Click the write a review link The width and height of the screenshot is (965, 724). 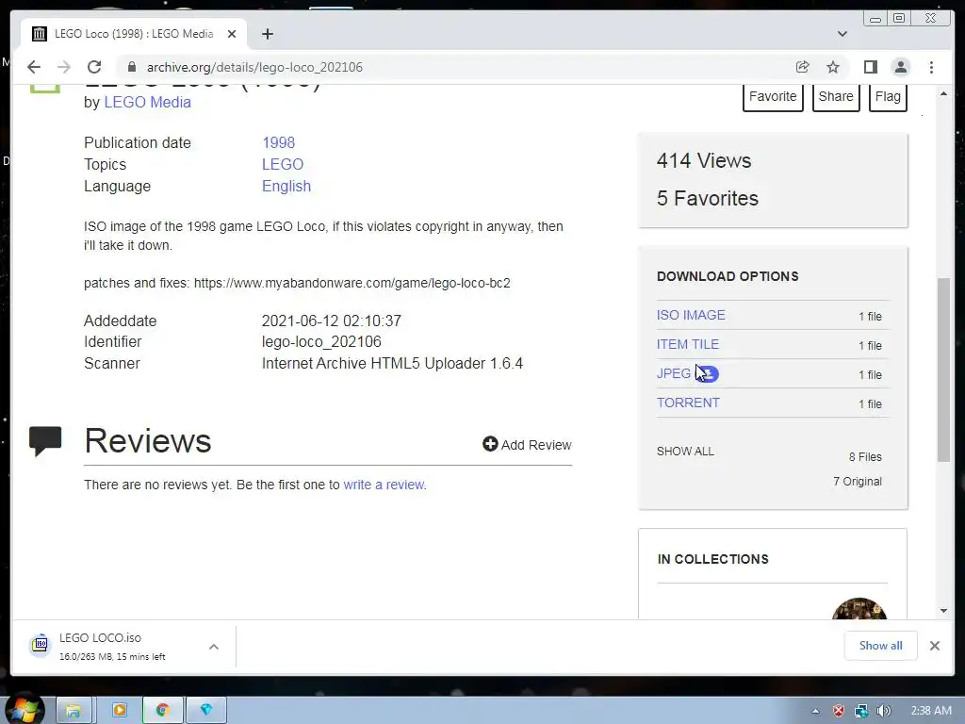(x=384, y=485)
